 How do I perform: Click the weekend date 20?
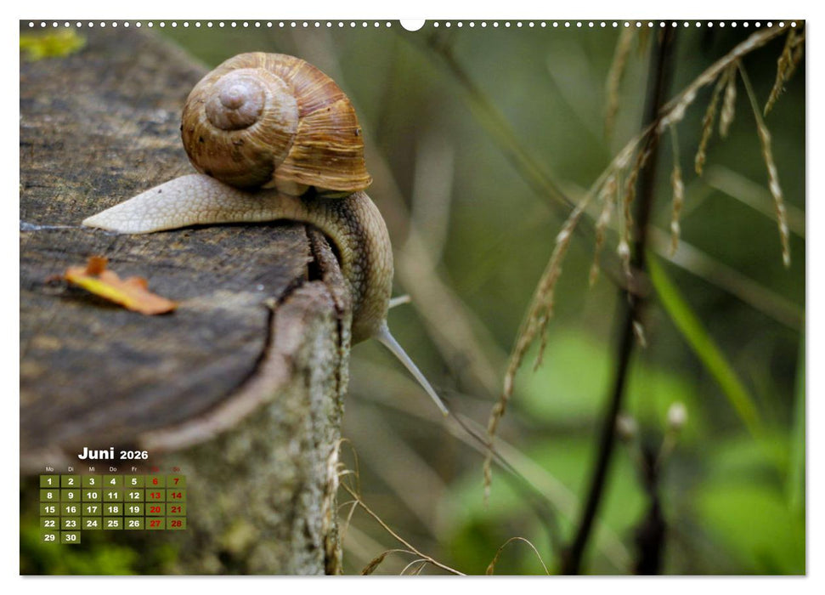pos(155,509)
